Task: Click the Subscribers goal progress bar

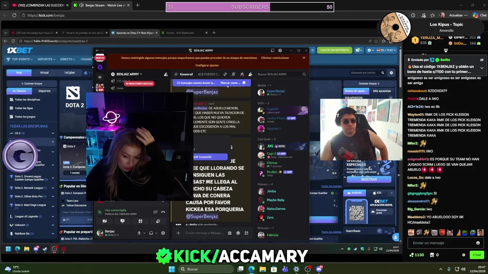Action: click(x=250, y=7)
